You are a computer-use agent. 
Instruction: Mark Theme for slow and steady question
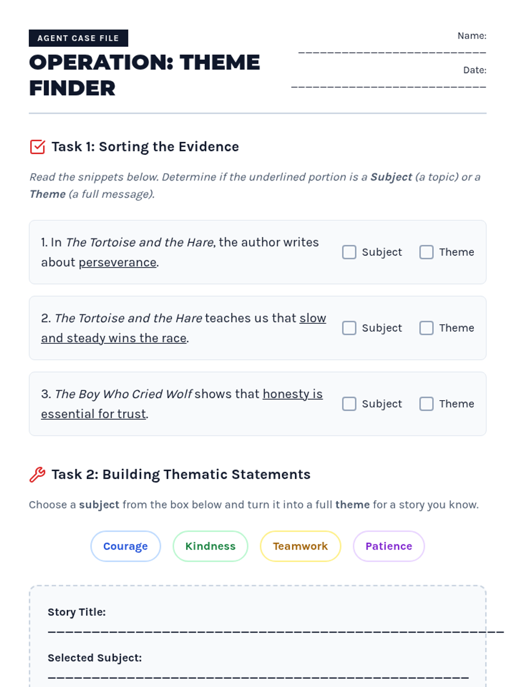(426, 328)
